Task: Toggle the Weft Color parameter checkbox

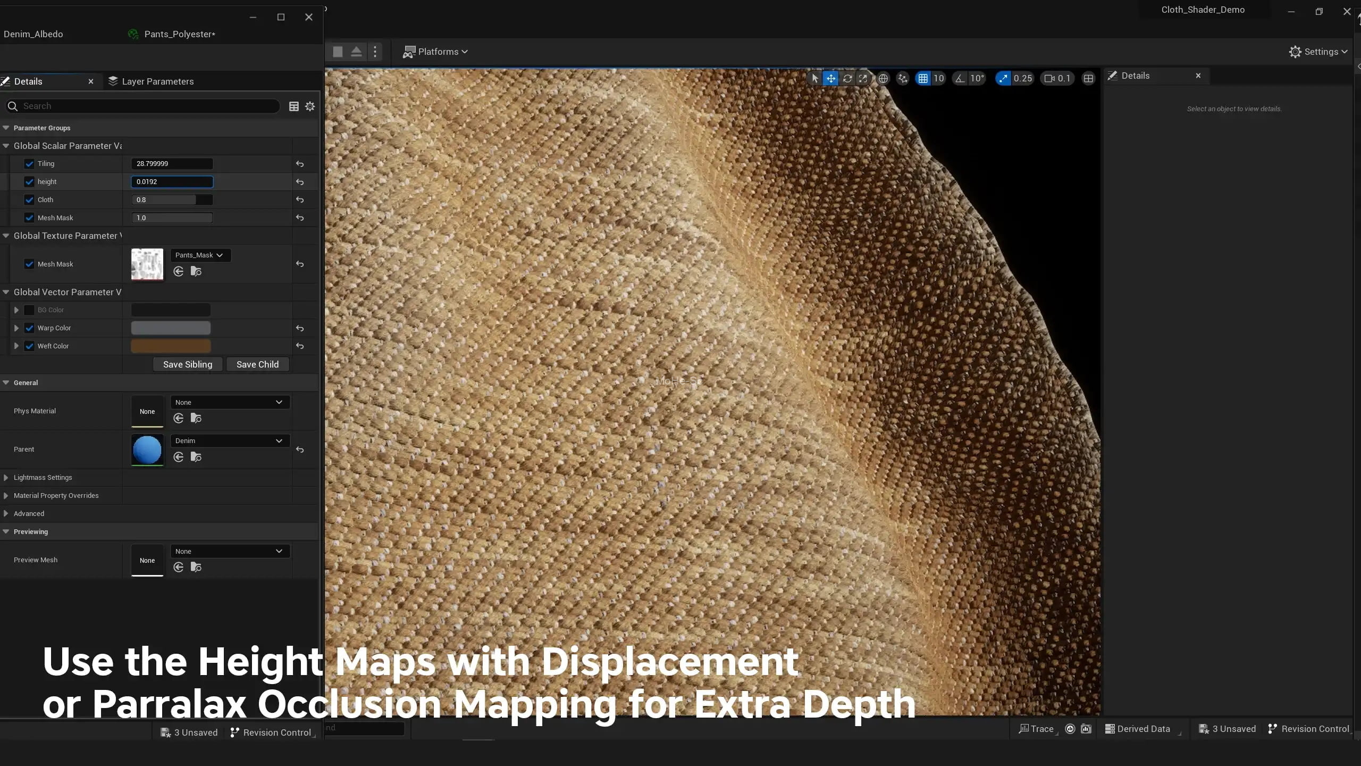Action: pyautogui.click(x=29, y=346)
